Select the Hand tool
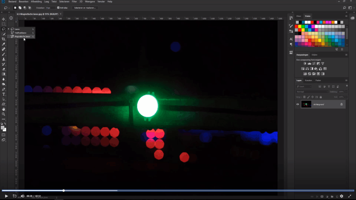The height and width of the screenshot is (200, 356). [x=3, y=109]
